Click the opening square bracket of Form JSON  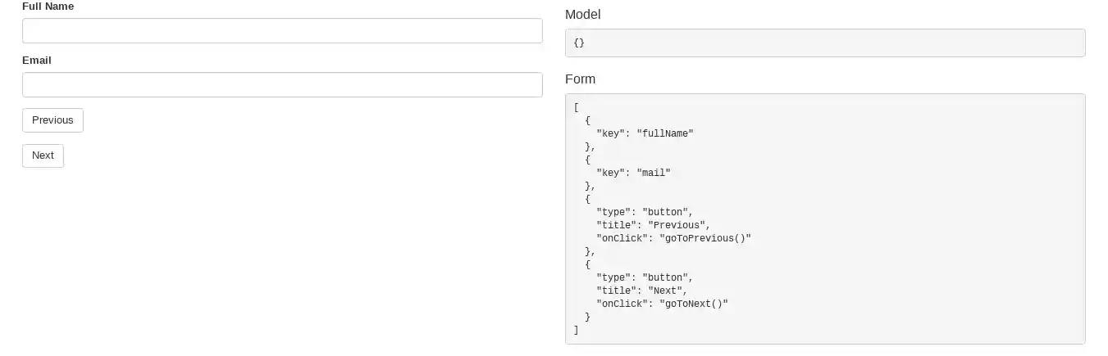tap(577, 107)
